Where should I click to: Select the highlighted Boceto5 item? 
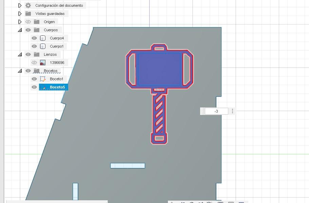point(54,87)
